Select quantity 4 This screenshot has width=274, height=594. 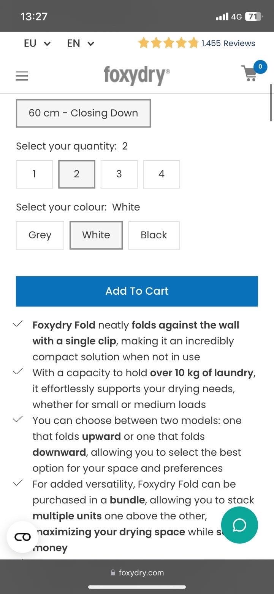[x=162, y=174]
